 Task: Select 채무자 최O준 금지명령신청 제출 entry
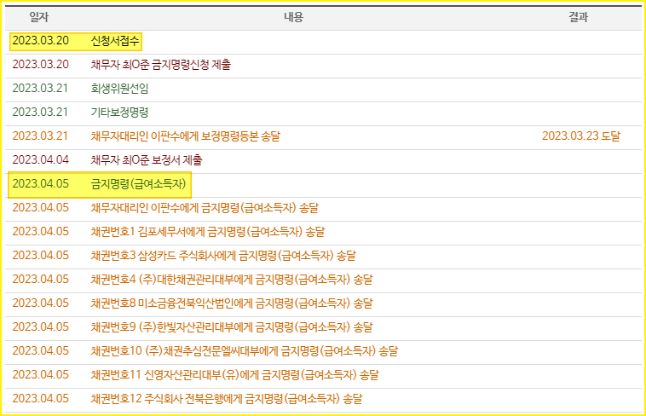(x=161, y=65)
